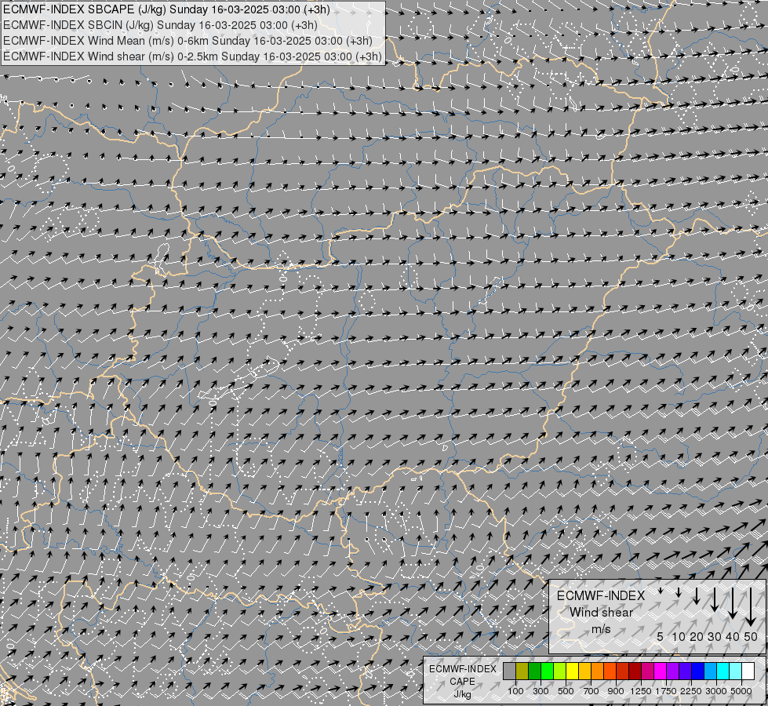768x706 pixels.
Task: Click the '50' wind shear scale label
Action: (751, 636)
